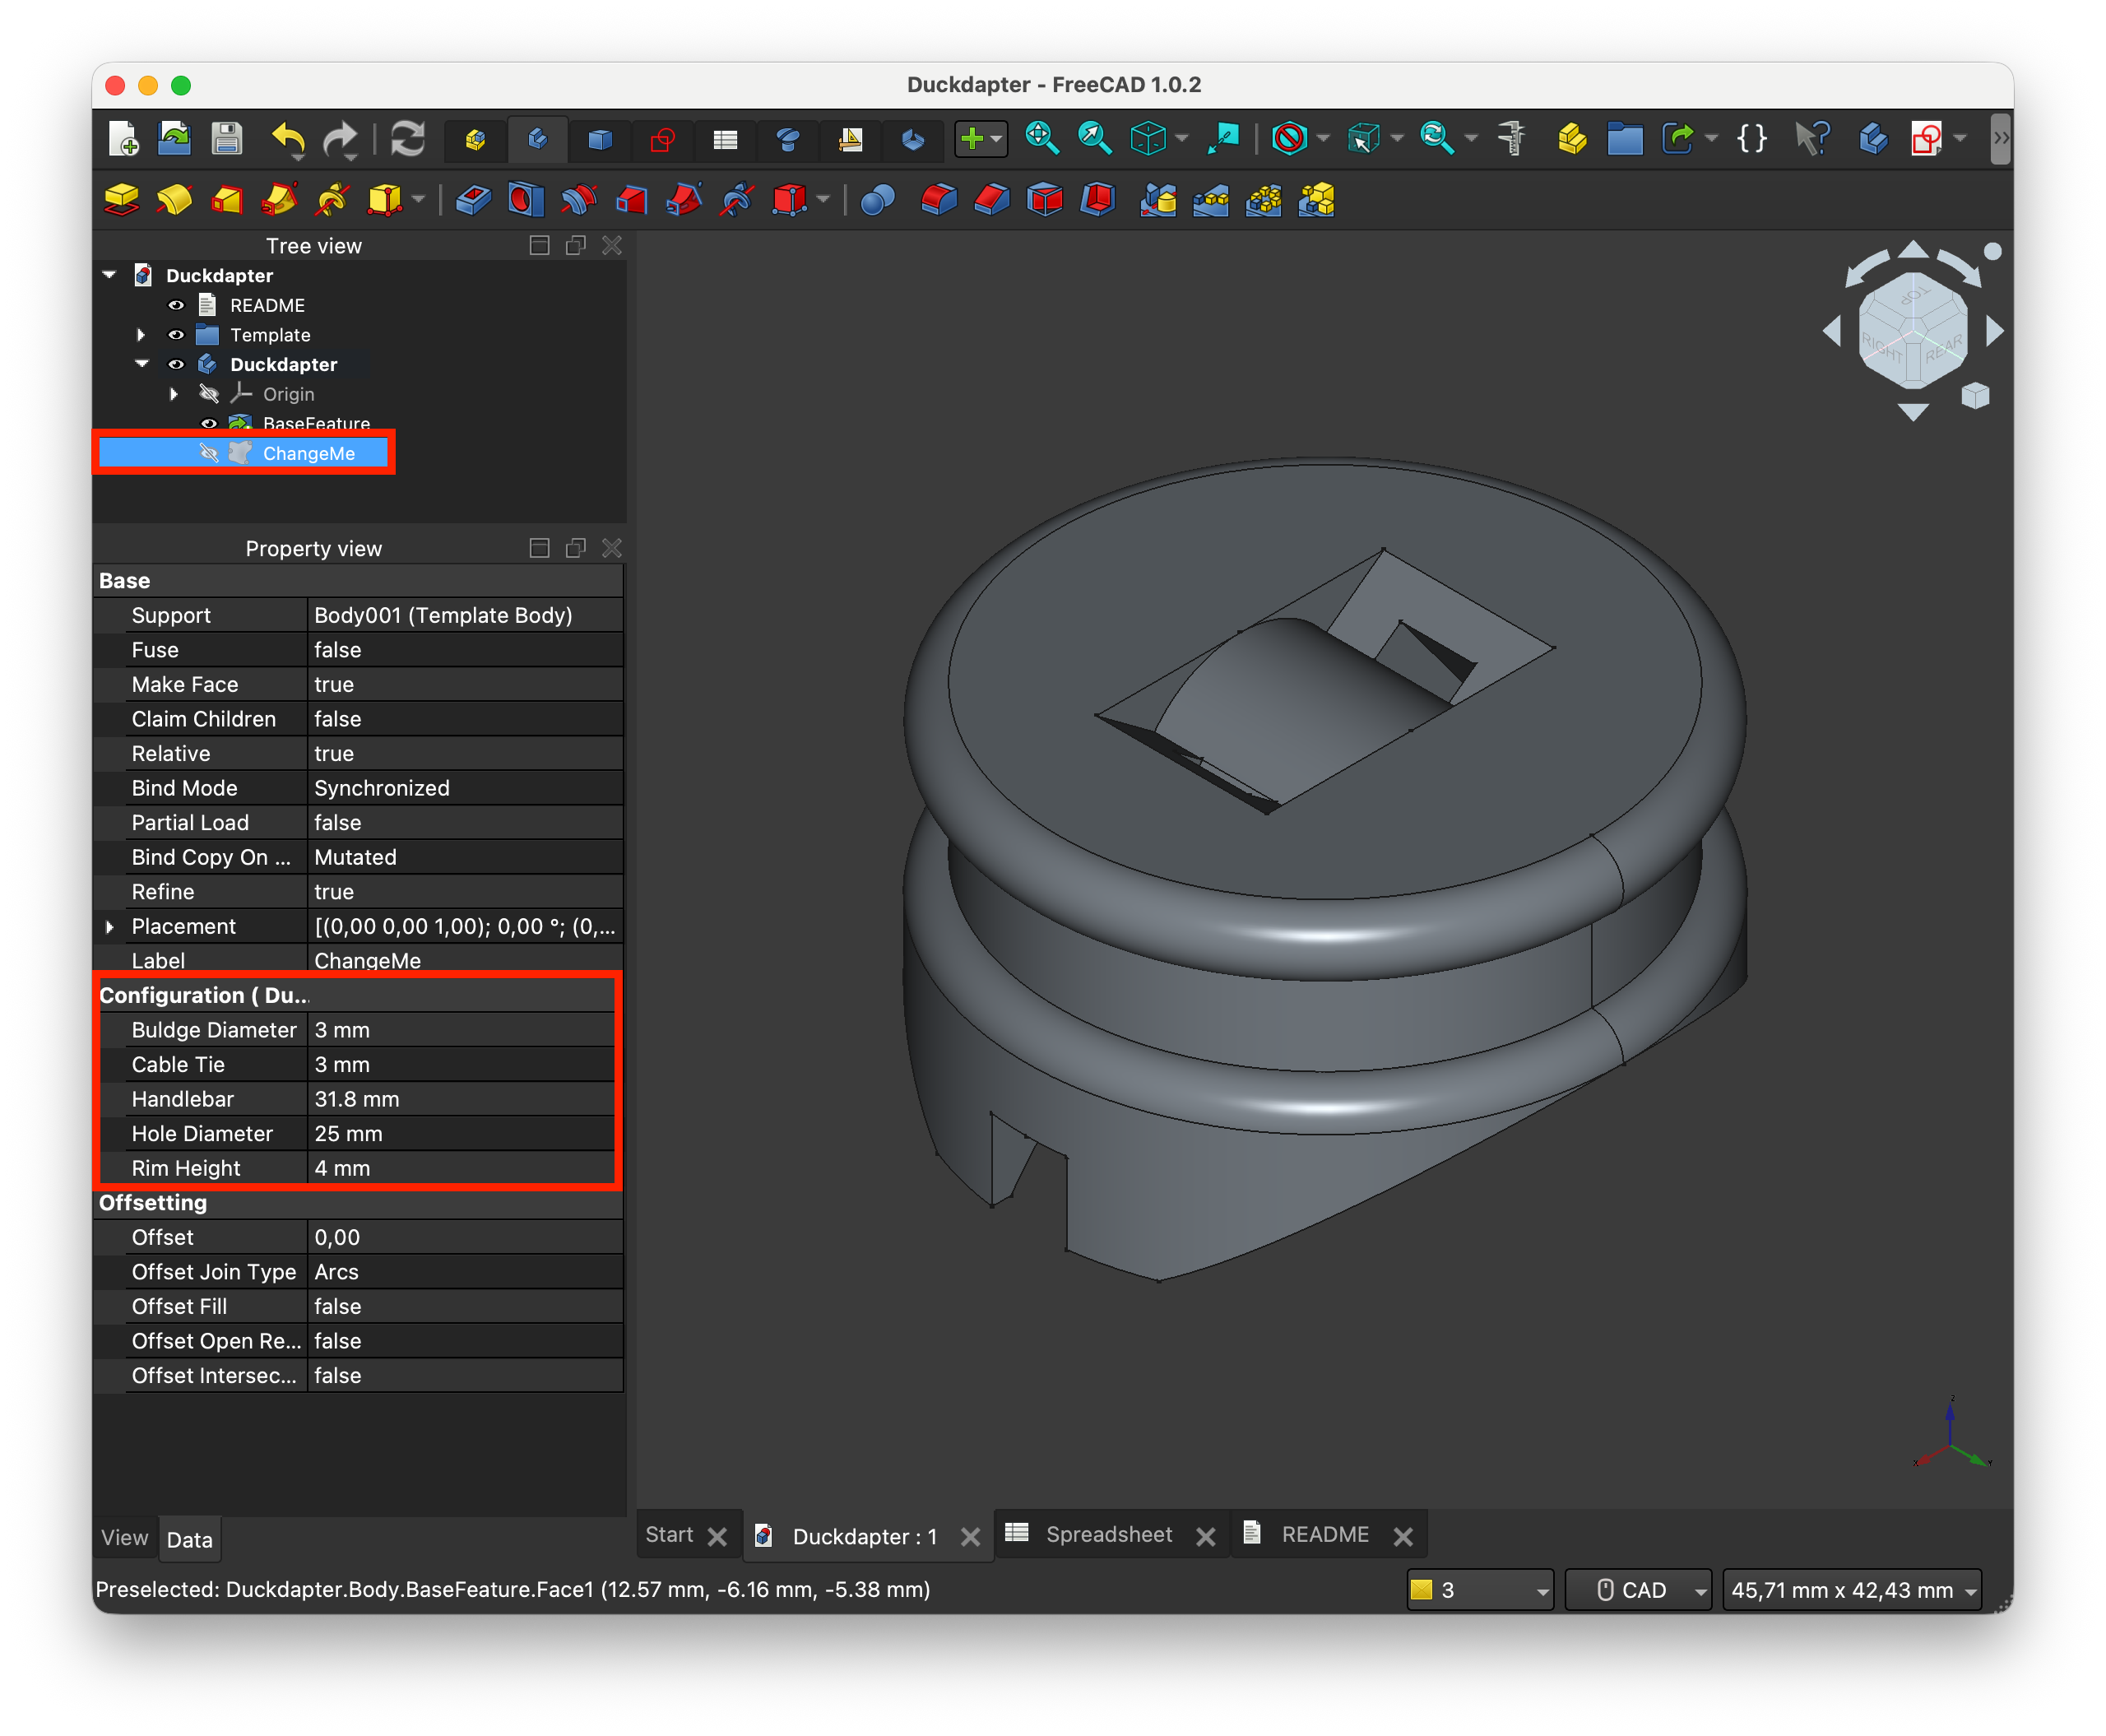Click the Boolean operation icon
The width and height of the screenshot is (2106, 1736).
point(877,200)
